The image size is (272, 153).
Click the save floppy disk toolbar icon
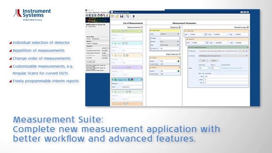(122, 16)
